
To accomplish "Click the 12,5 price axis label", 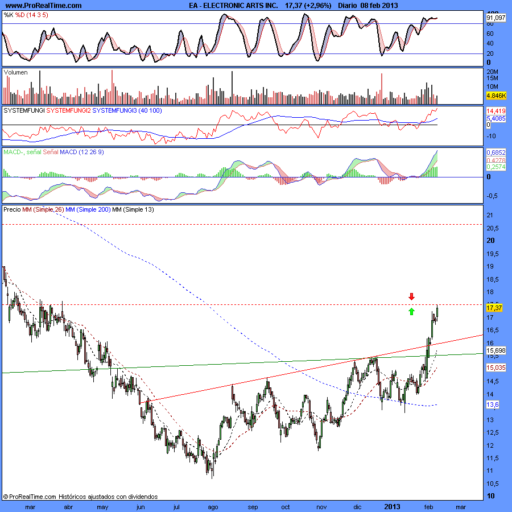I will point(493,433).
